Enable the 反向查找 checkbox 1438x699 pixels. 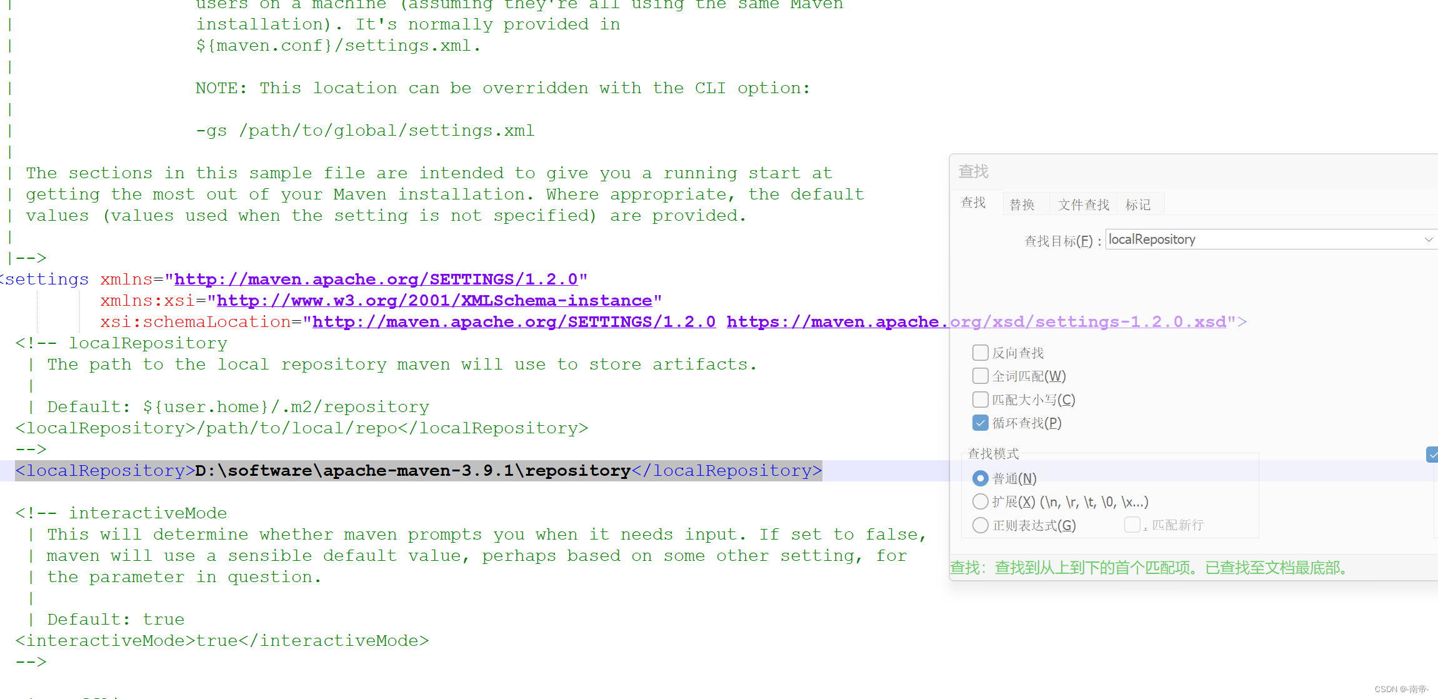981,353
